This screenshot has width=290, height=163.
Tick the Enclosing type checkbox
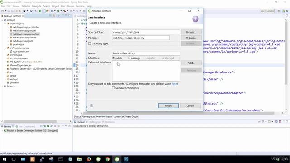pyautogui.click(x=90, y=43)
